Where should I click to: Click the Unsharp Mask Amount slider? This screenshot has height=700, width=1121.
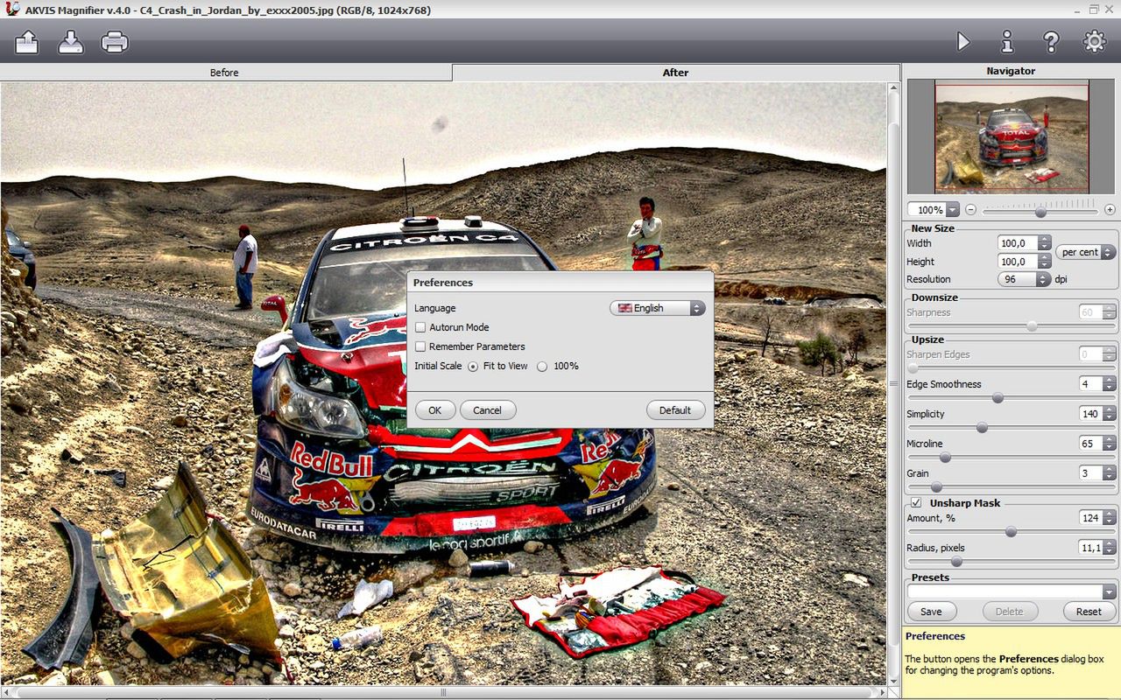[1012, 532]
